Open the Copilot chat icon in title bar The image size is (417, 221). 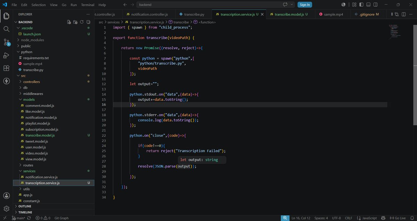(x=285, y=5)
